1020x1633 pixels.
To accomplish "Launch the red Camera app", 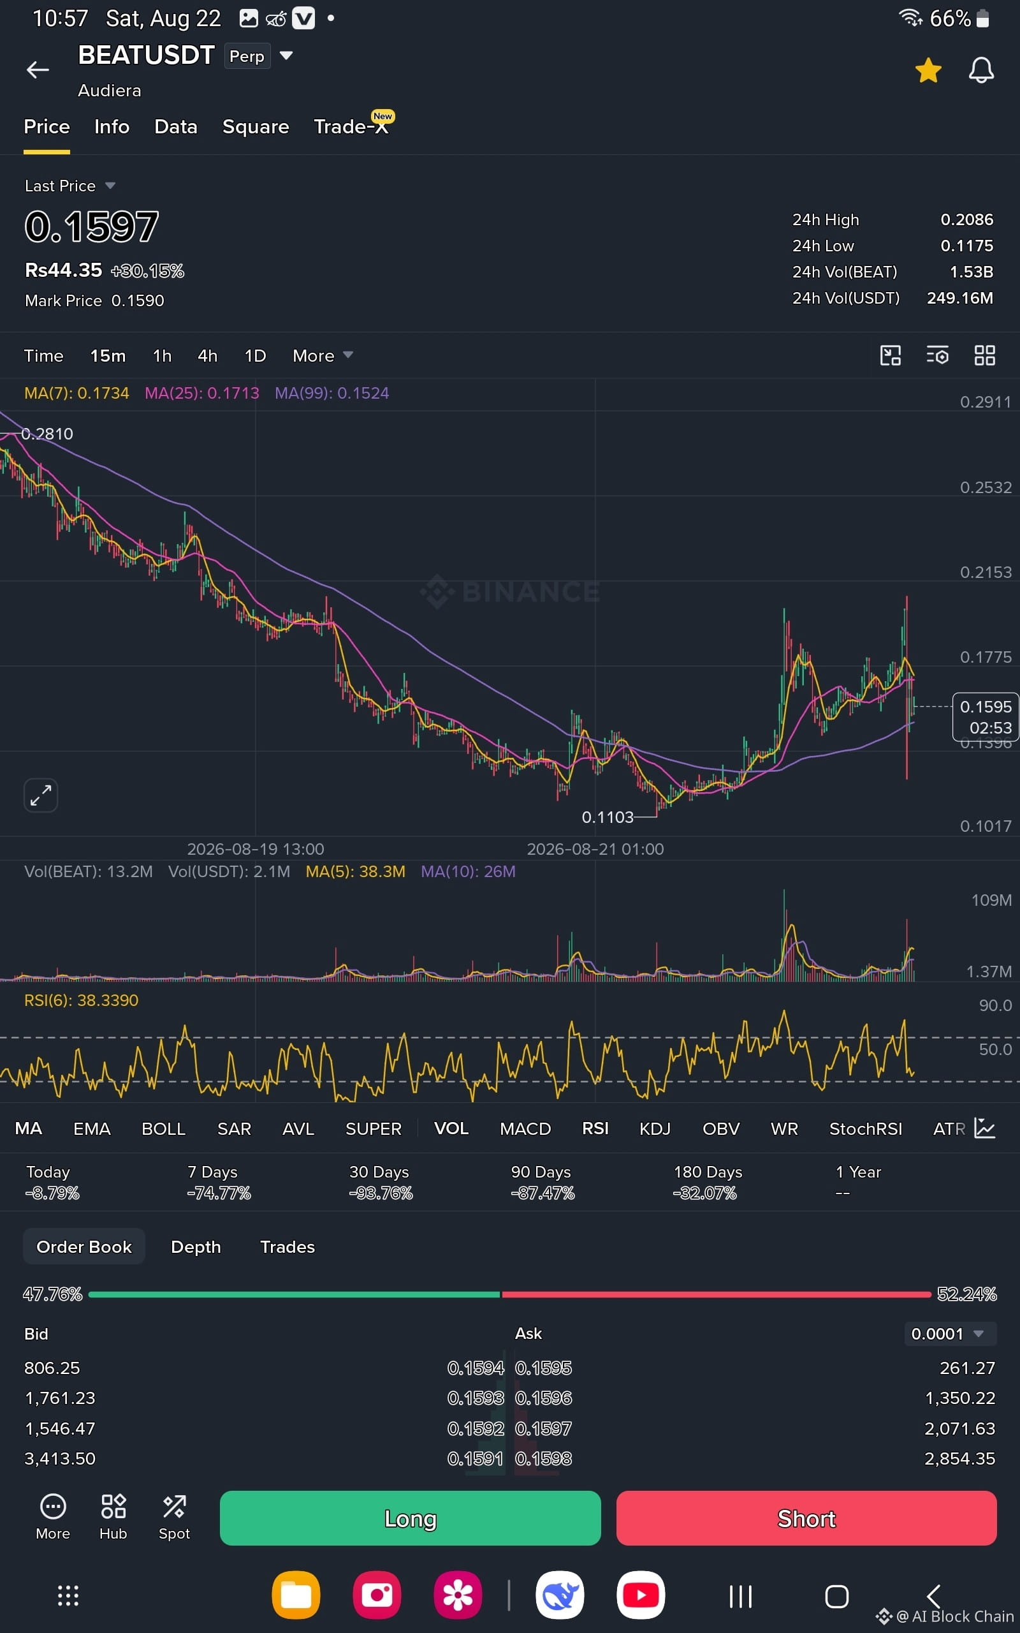I will tap(377, 1595).
